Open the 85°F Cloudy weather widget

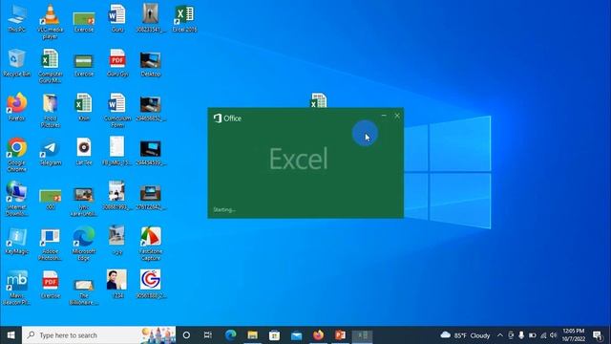[x=465, y=335]
